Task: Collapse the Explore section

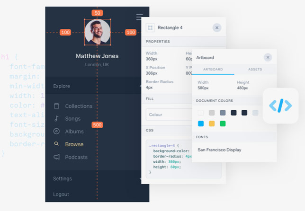Action: point(140,86)
